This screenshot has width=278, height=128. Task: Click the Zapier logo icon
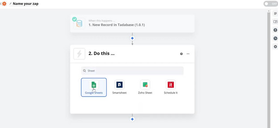tap(4, 4)
